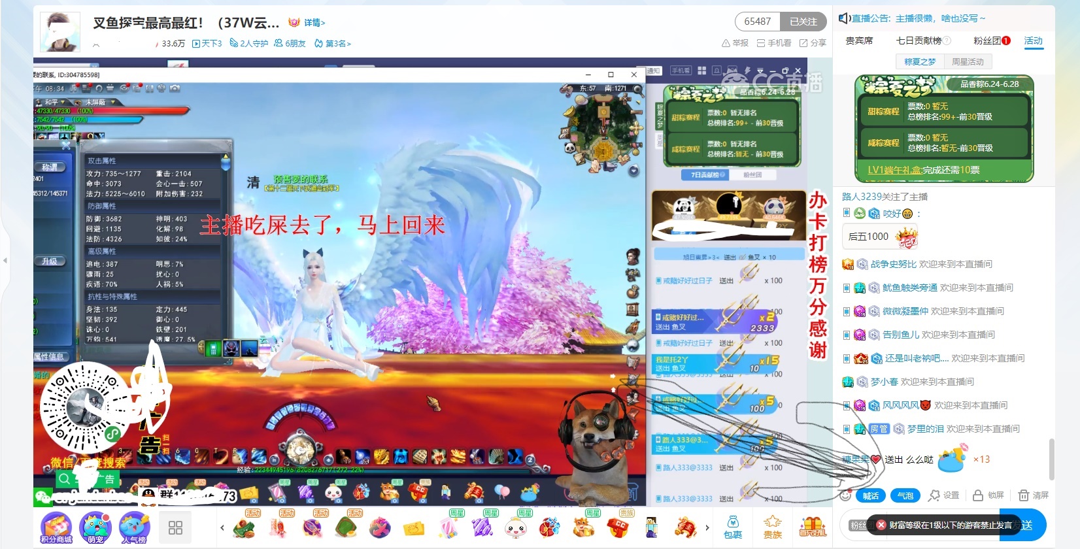The width and height of the screenshot is (1080, 549).
Task: Report the stream with 举报
Action: pyautogui.click(x=735, y=42)
